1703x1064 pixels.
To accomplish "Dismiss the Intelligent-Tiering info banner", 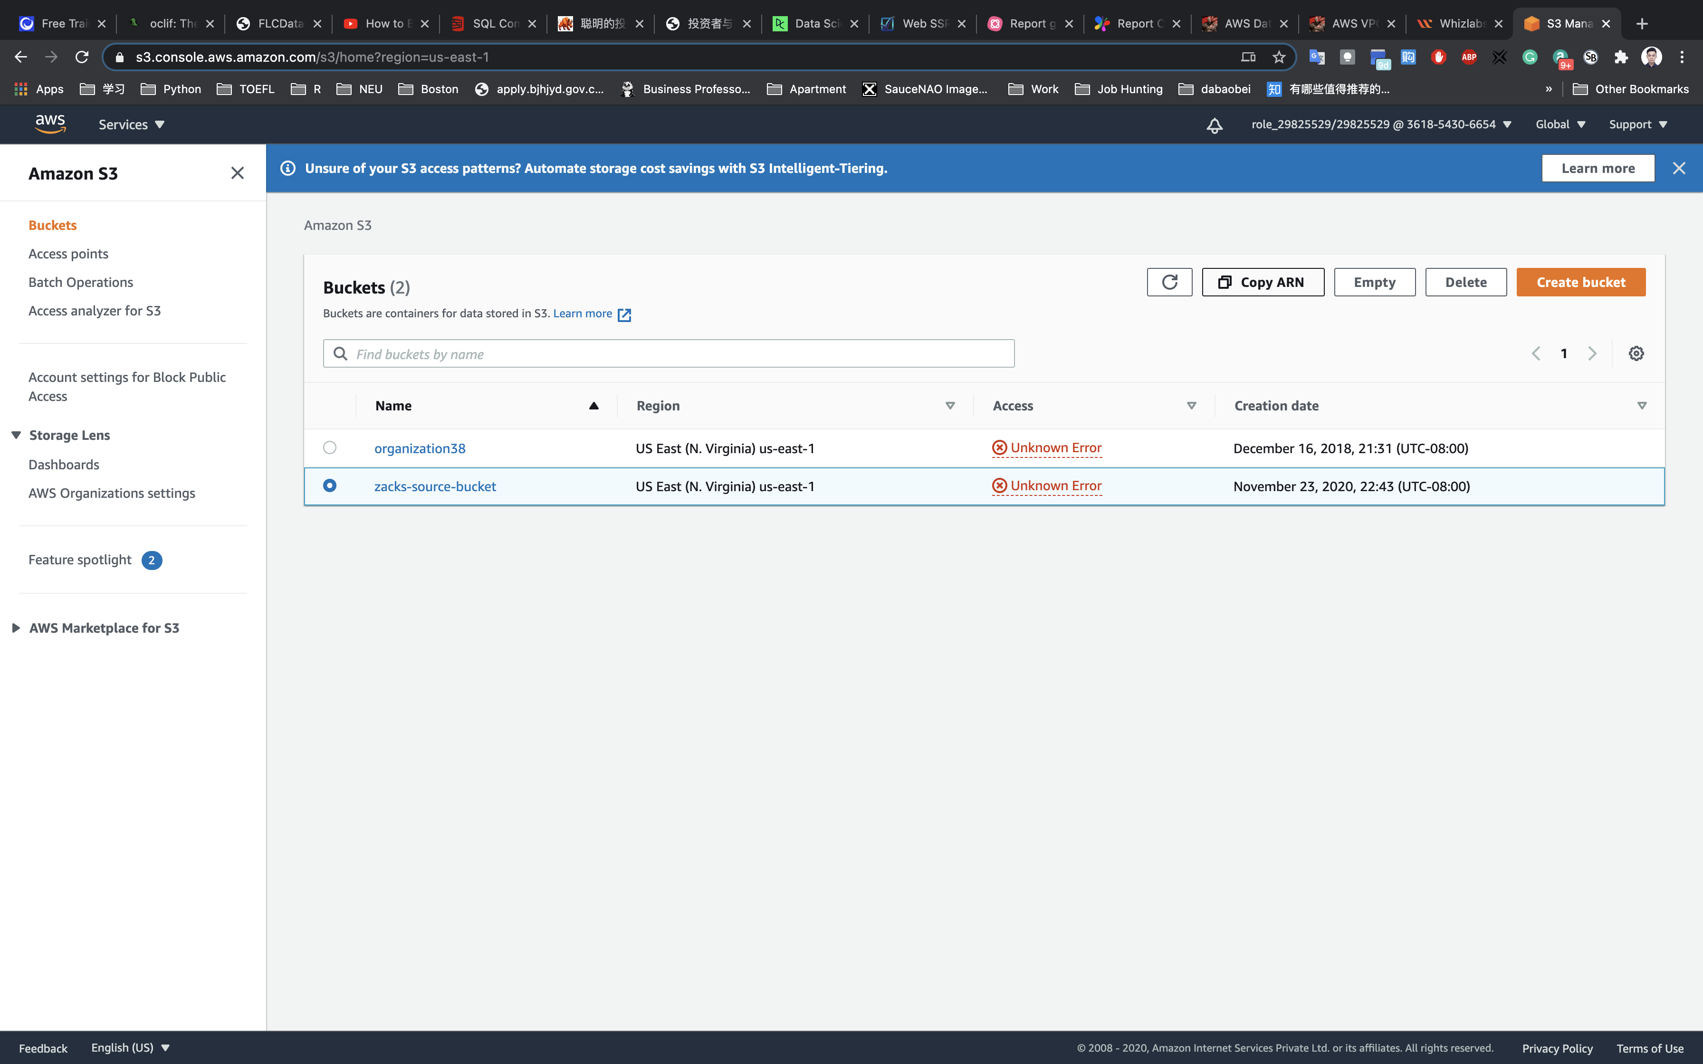I will click(1679, 168).
